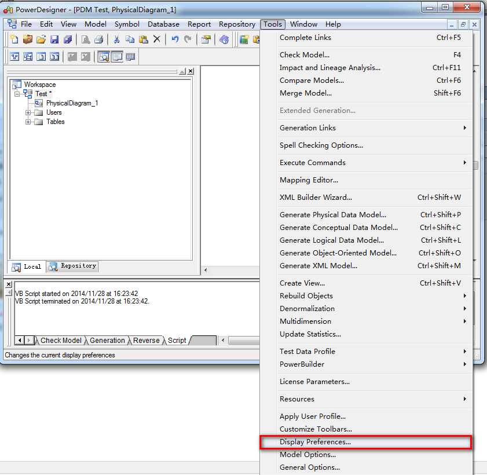Select the Workspace root node
Image resolution: width=487 pixels, height=475 pixels.
[40, 85]
